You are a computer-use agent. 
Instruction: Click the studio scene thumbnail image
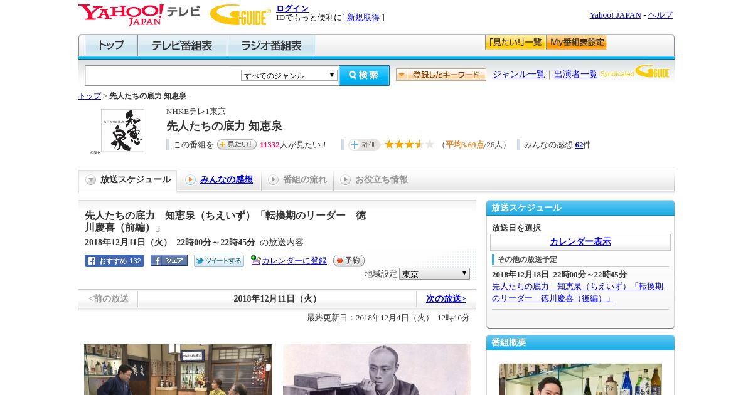click(x=178, y=369)
